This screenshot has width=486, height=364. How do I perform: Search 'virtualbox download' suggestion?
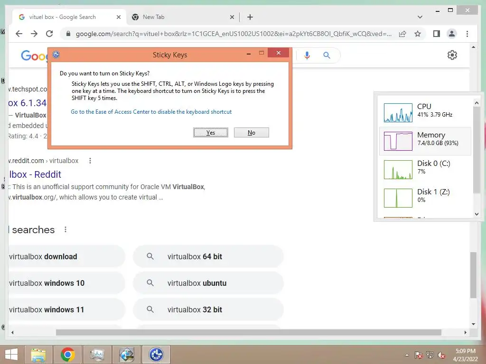[x=66, y=256]
